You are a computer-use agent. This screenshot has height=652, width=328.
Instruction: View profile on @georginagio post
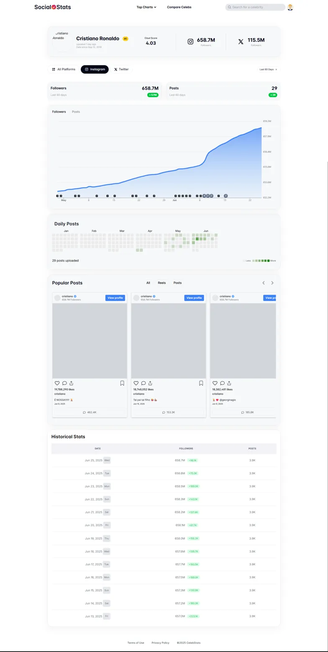(x=270, y=298)
